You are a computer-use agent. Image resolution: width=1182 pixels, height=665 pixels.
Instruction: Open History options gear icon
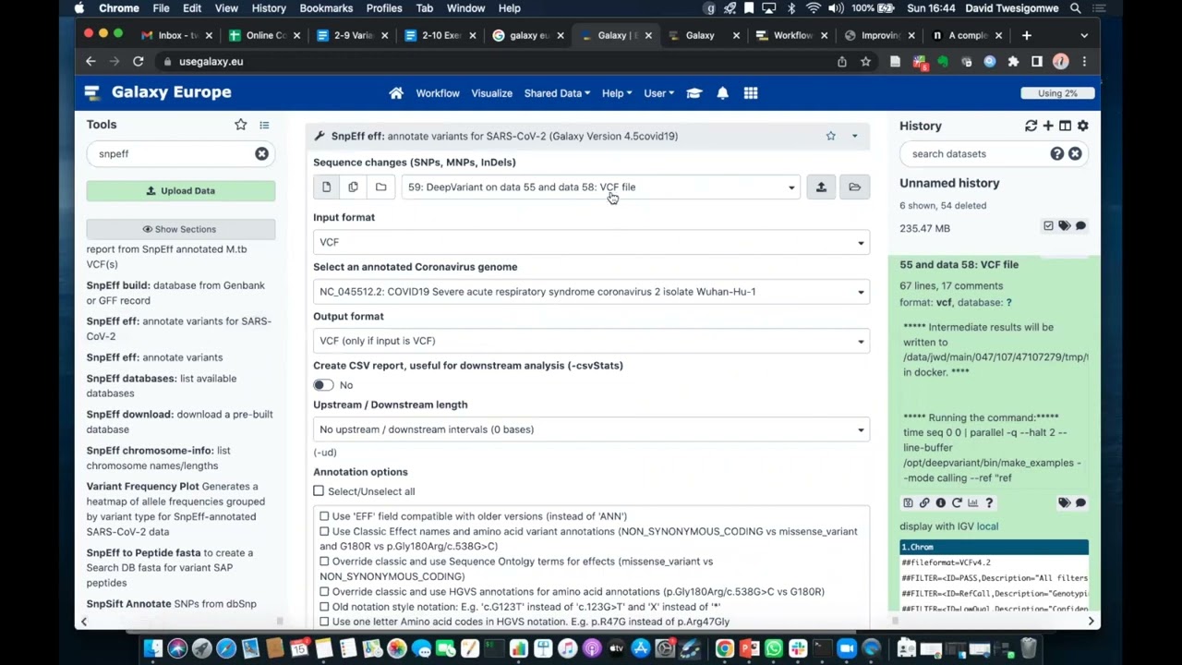(x=1082, y=126)
